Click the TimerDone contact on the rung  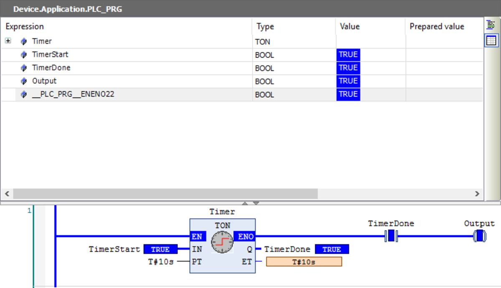pyautogui.click(x=391, y=236)
